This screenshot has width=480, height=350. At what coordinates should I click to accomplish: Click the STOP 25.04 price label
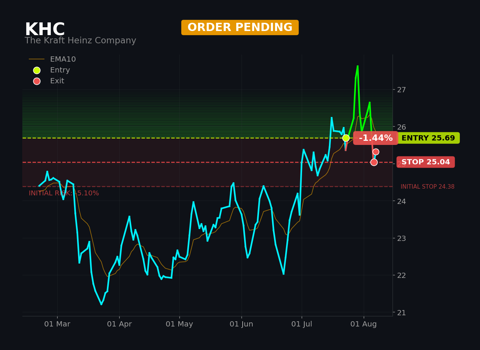[x=426, y=162]
